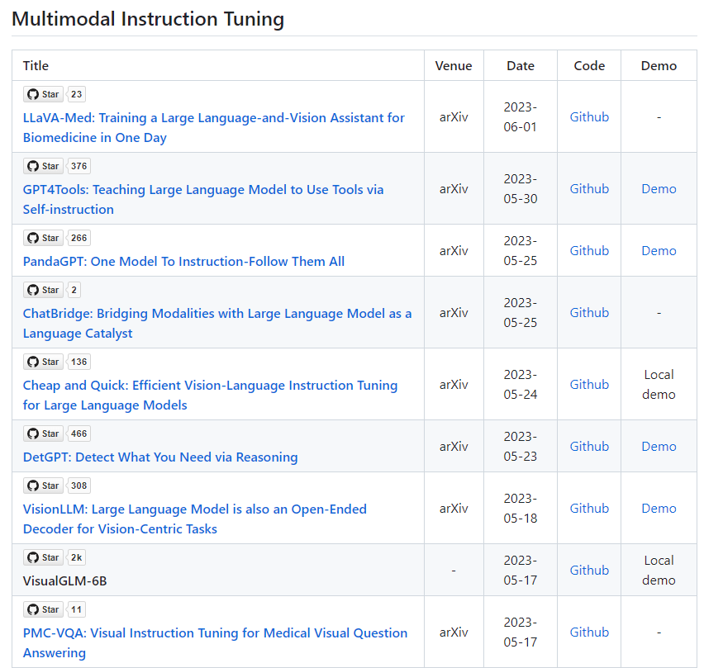This screenshot has height=668, width=704.
Task: Select Local demo text for Cheap and Quick
Action: point(659,385)
